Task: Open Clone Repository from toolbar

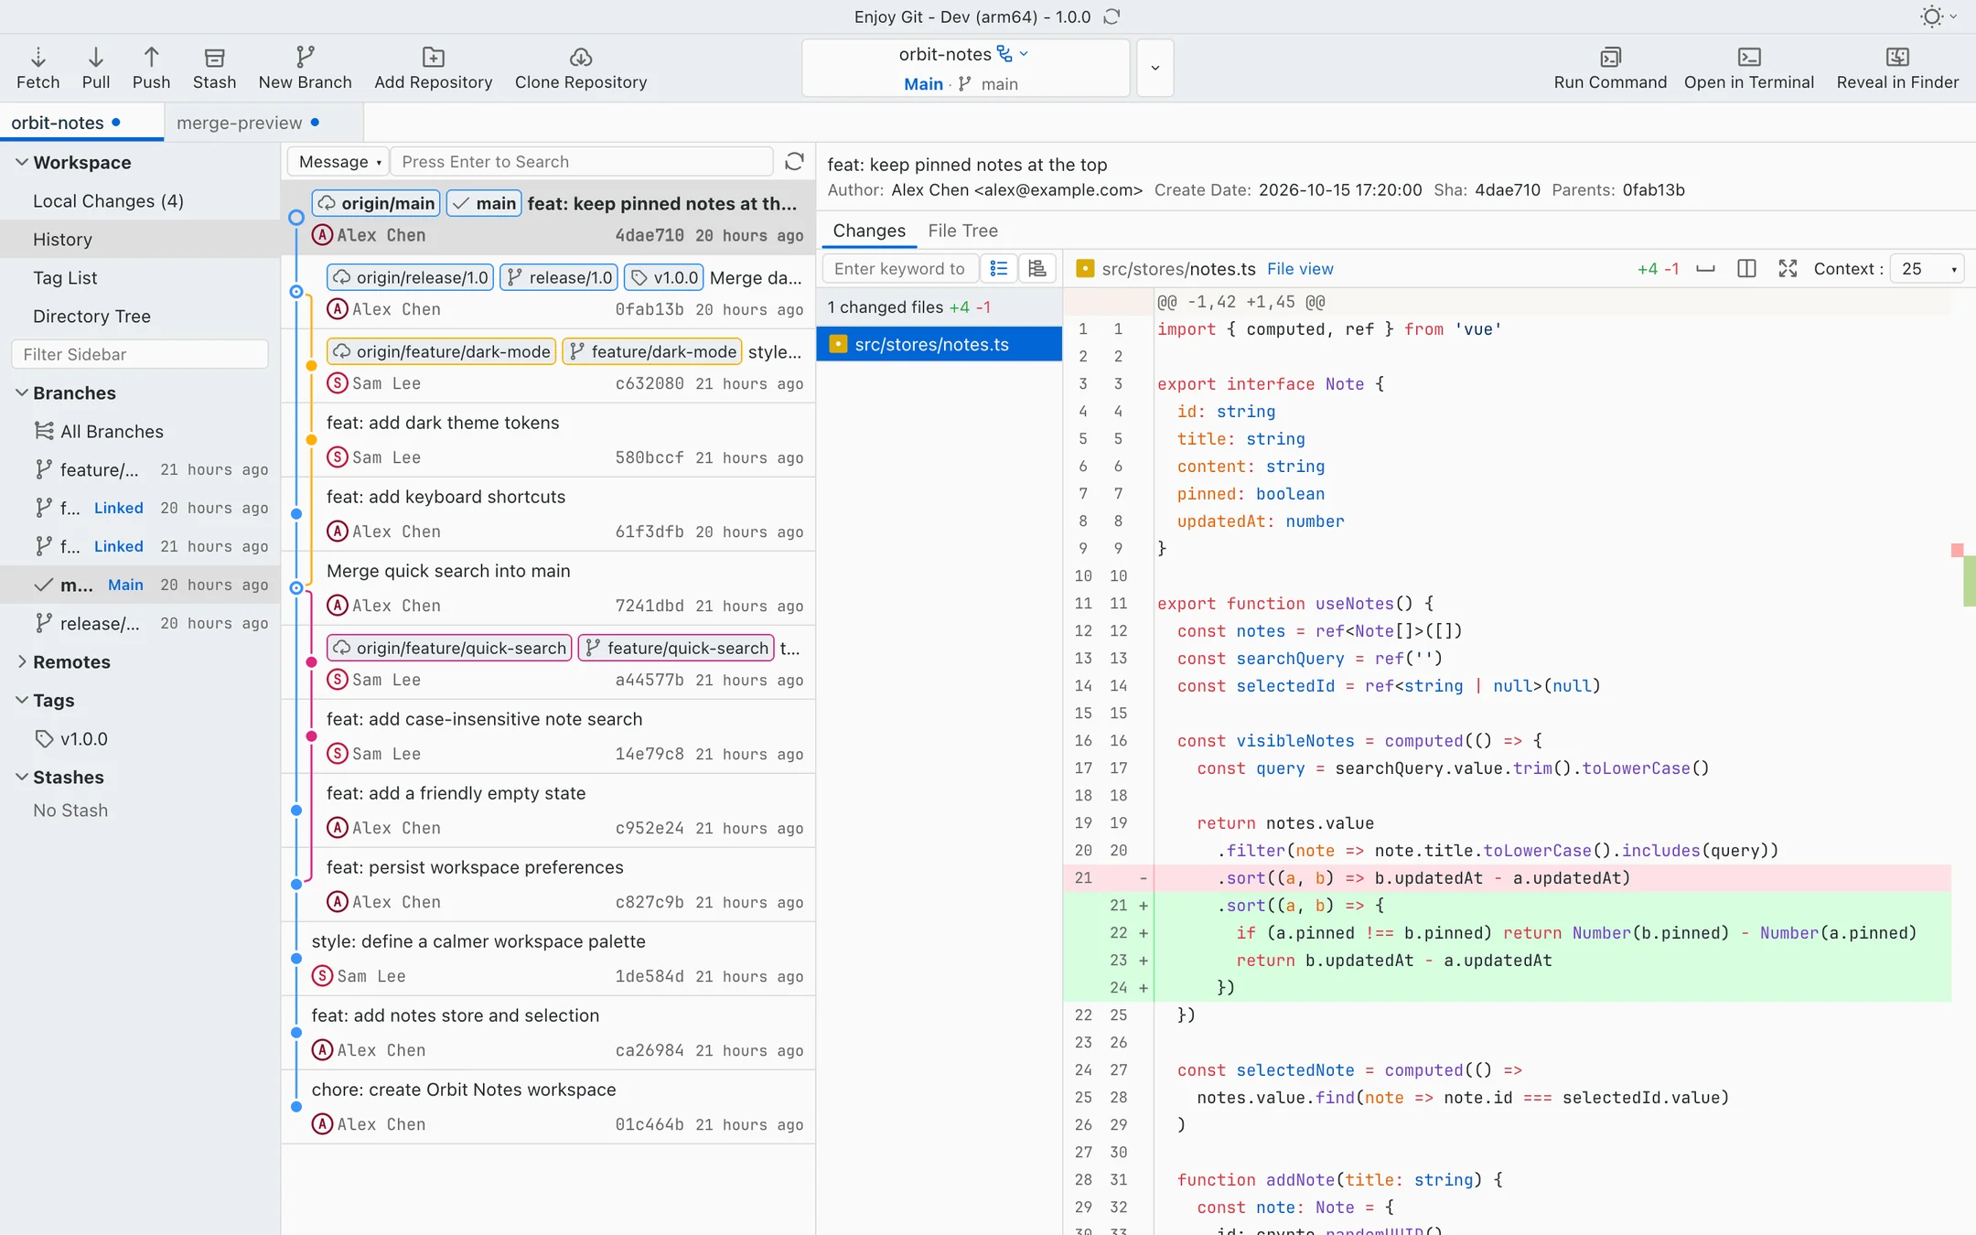Action: [580, 69]
